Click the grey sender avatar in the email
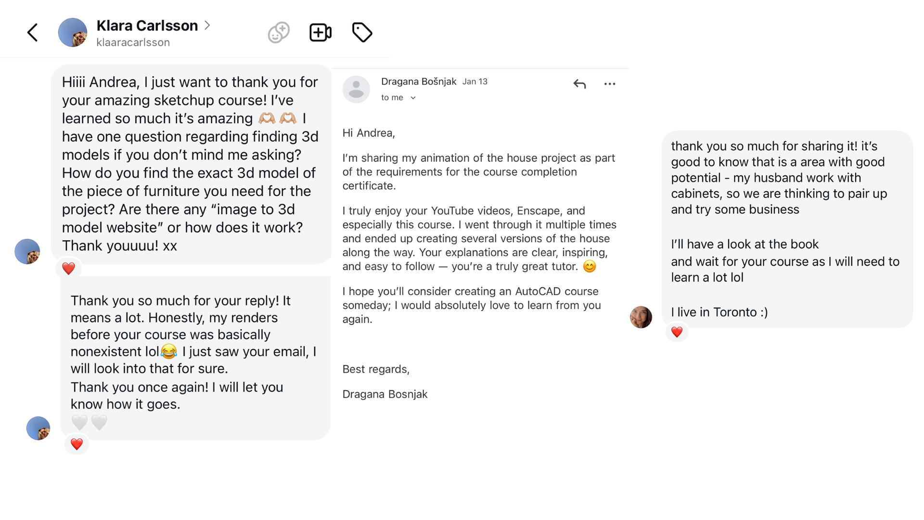Screen dimensions: 924x520 coord(356,89)
